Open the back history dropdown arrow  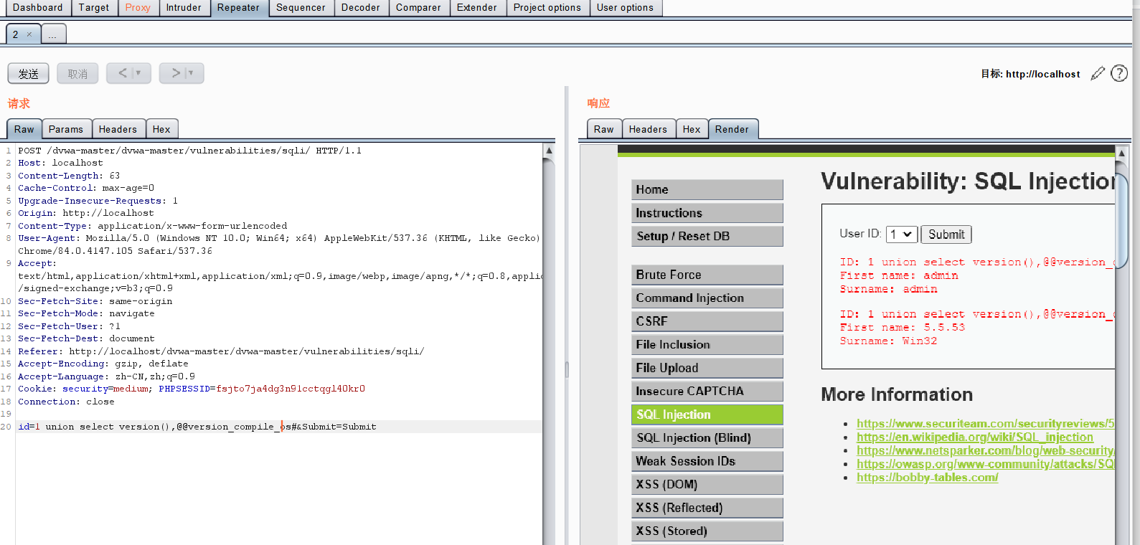[x=138, y=73]
